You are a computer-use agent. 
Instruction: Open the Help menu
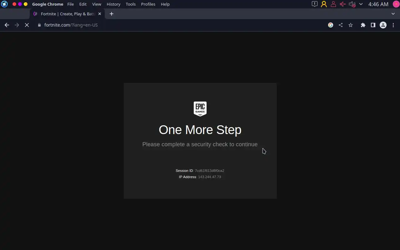[x=165, y=4]
